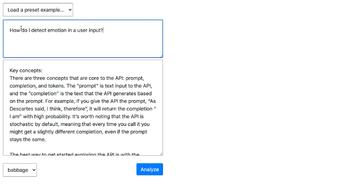Place cursor on the "Key concepts:" line
337x191 pixels.
[x=26, y=71]
